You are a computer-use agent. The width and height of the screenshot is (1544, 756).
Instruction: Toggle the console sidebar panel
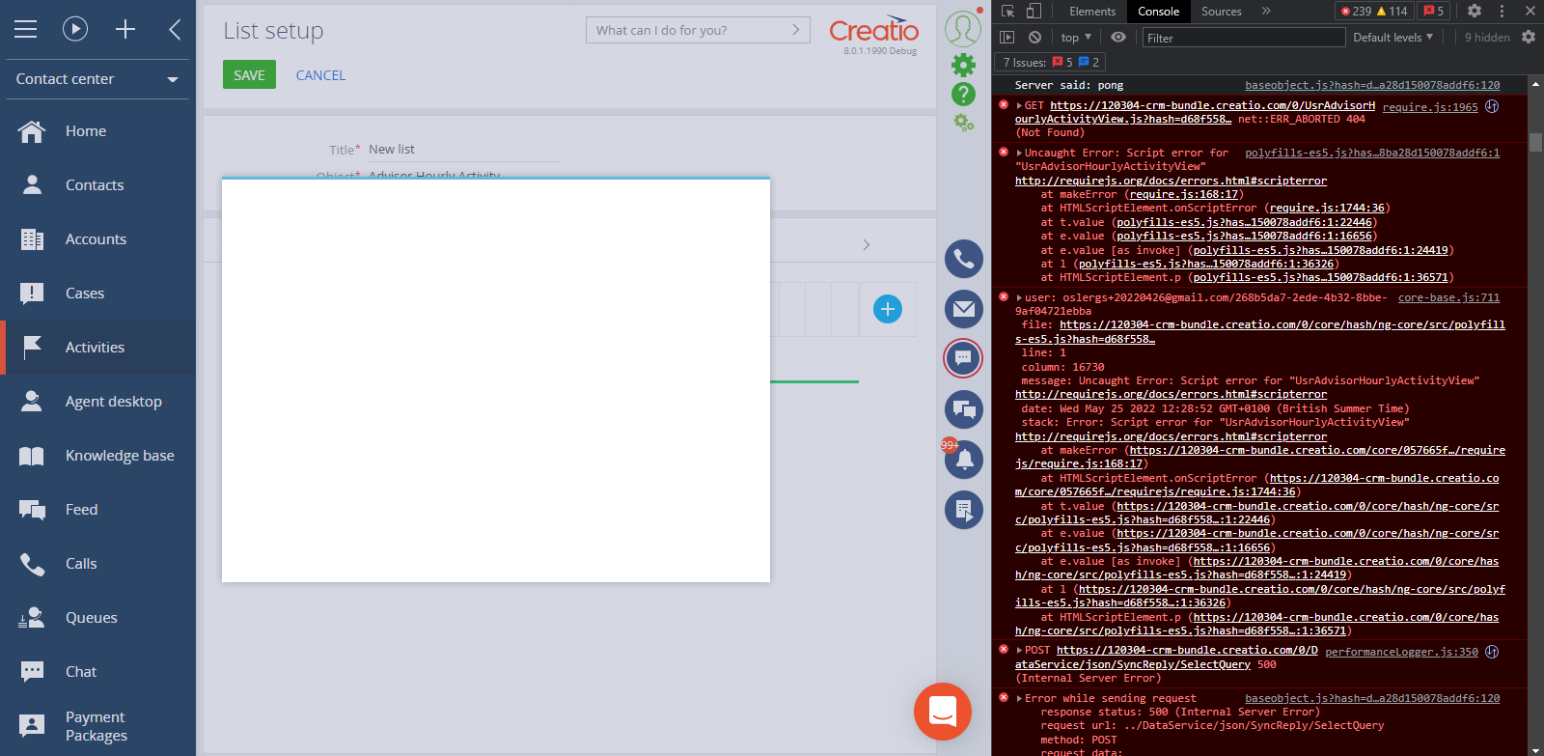click(x=1007, y=37)
